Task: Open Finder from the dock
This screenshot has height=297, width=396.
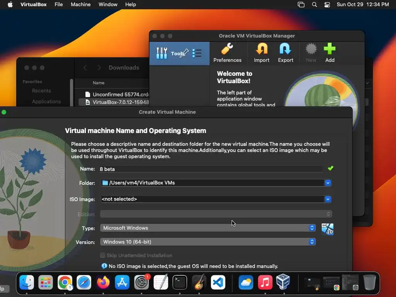Action: (x=27, y=282)
